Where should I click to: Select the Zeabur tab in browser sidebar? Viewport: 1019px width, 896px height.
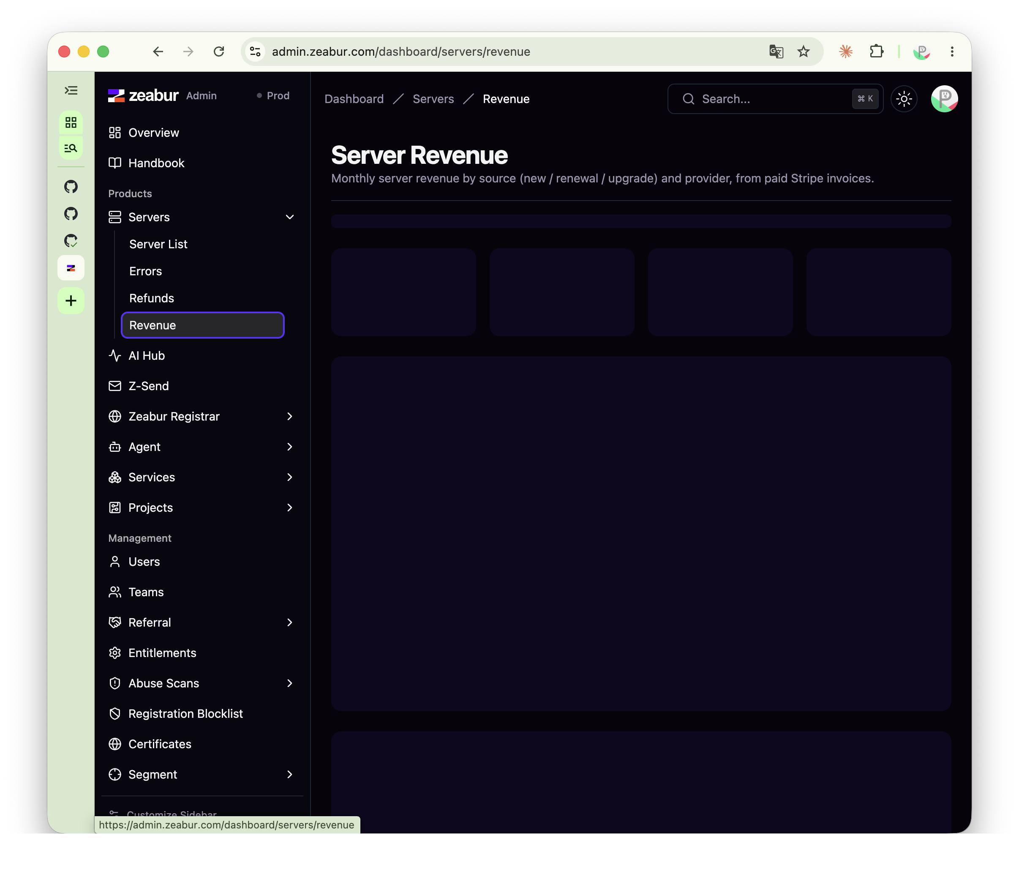(71, 268)
